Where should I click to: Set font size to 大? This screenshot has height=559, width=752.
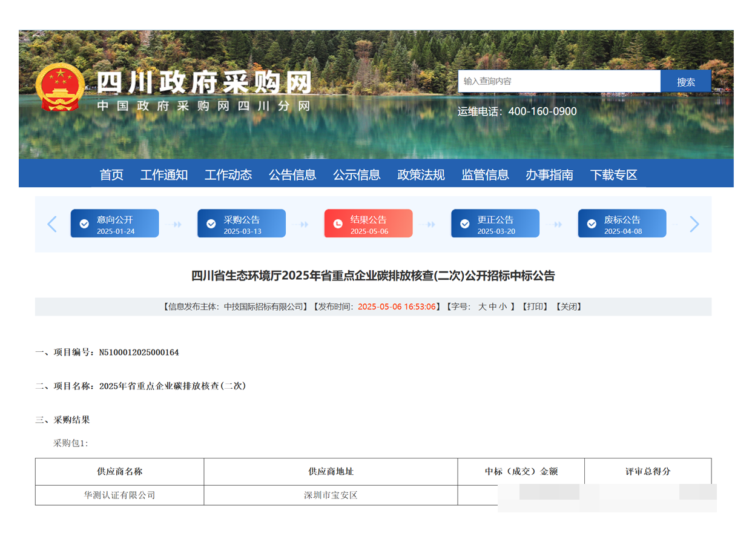[x=483, y=307]
